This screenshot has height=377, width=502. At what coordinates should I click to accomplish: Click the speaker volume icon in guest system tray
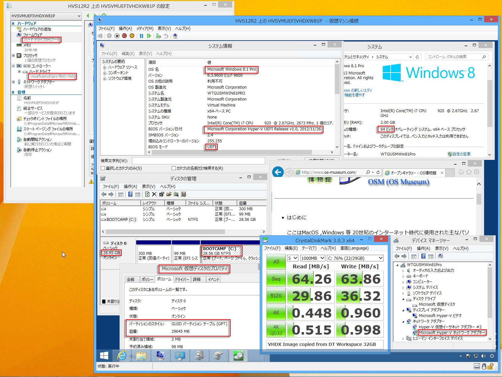[x=483, y=356]
